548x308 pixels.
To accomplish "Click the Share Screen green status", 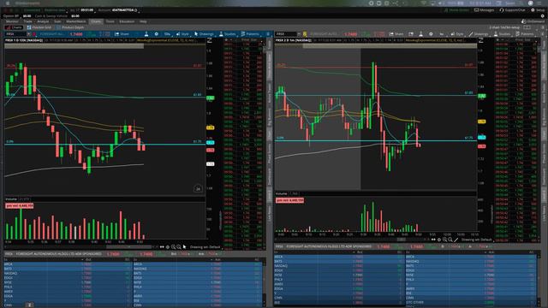I will tap(456, 10).
